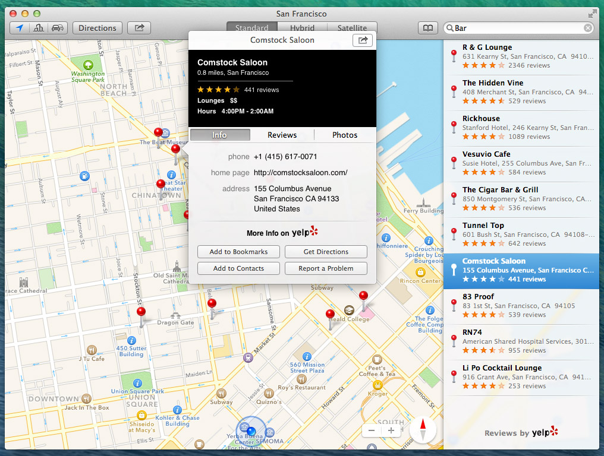Image resolution: width=604 pixels, height=456 pixels.
Task: Click the Heald College graduation cap icon
Action: tap(349, 310)
